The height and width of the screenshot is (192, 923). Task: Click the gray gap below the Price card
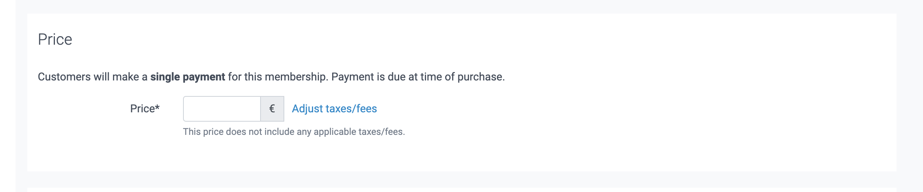point(461,179)
